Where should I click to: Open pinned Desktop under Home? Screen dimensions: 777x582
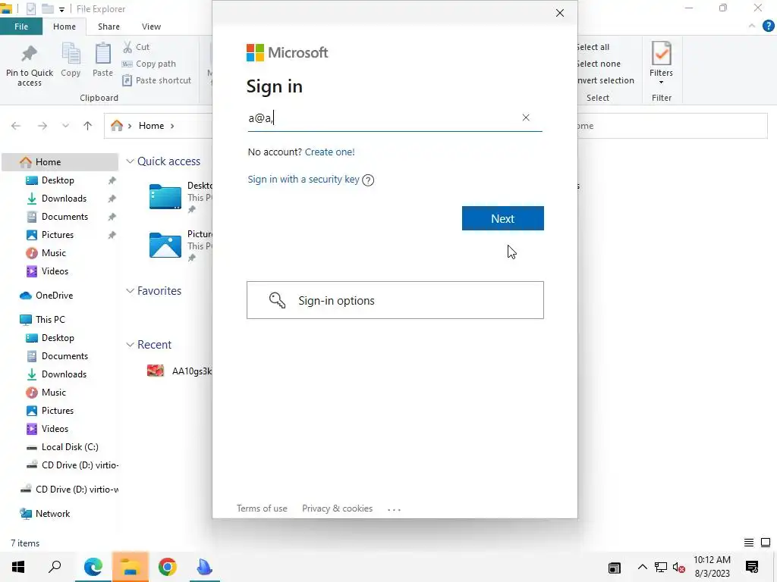coord(58,180)
